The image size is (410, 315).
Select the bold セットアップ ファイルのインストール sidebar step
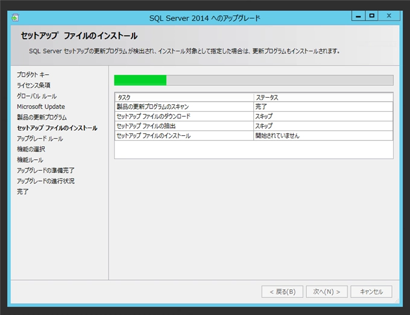coord(57,128)
